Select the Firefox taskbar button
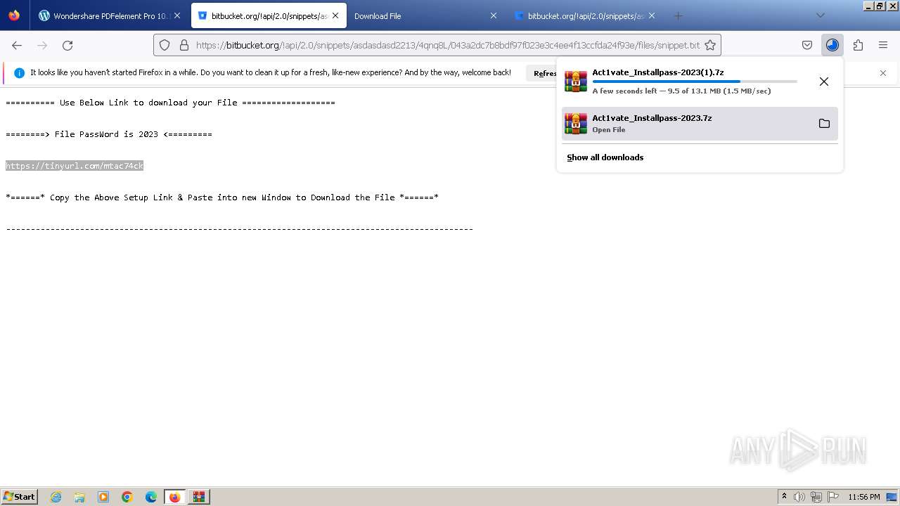Screen dimensions: 900x506 [175, 497]
